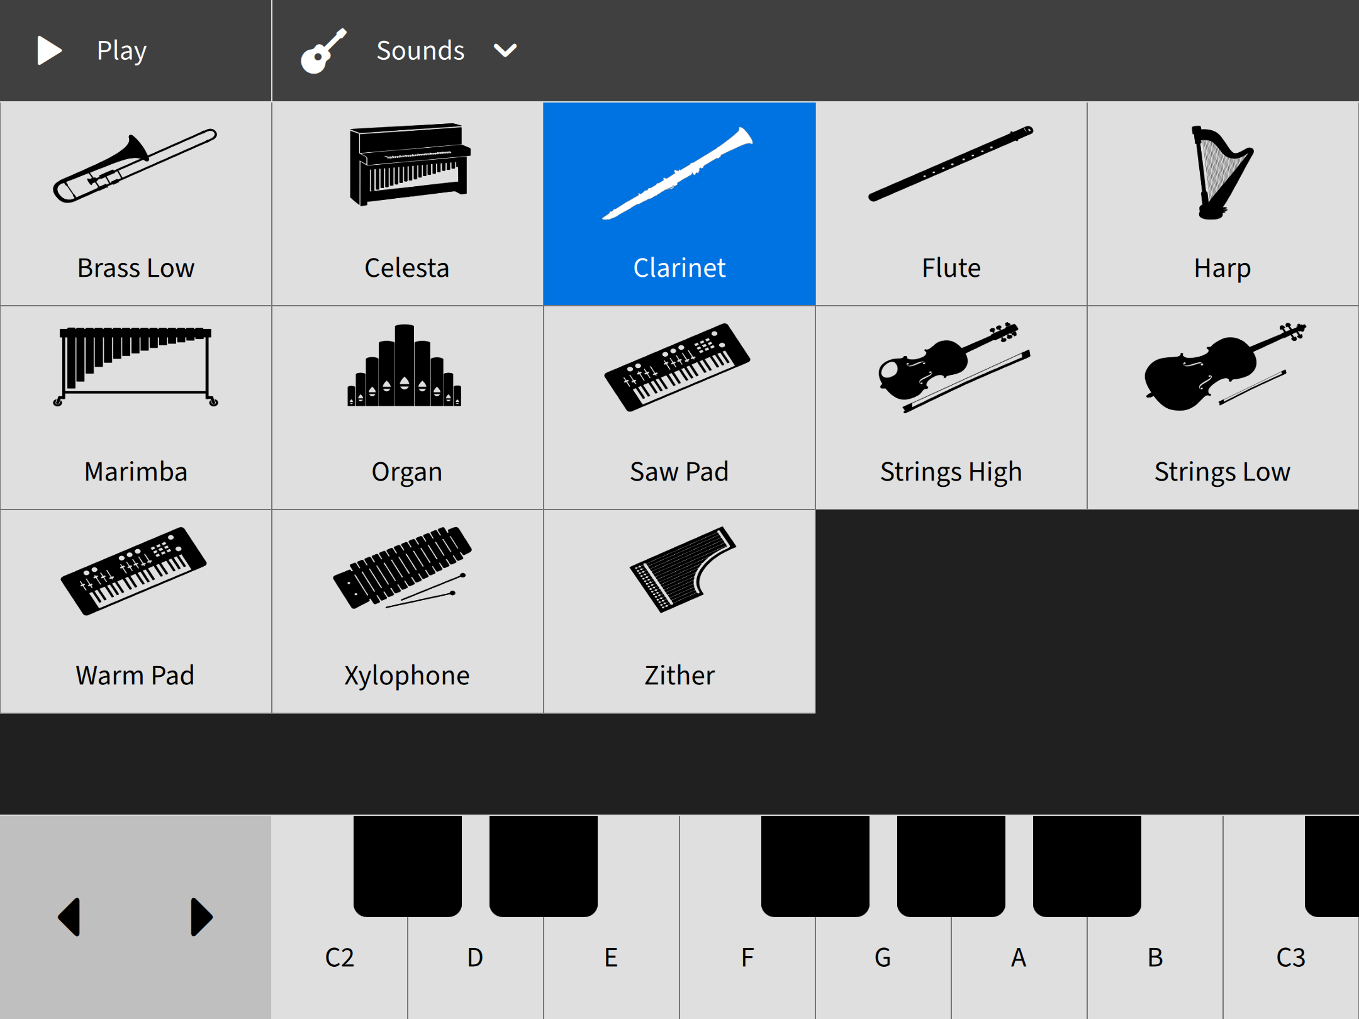Switch to the Marimba sound
1359x1019 pixels.
pyautogui.click(x=136, y=408)
